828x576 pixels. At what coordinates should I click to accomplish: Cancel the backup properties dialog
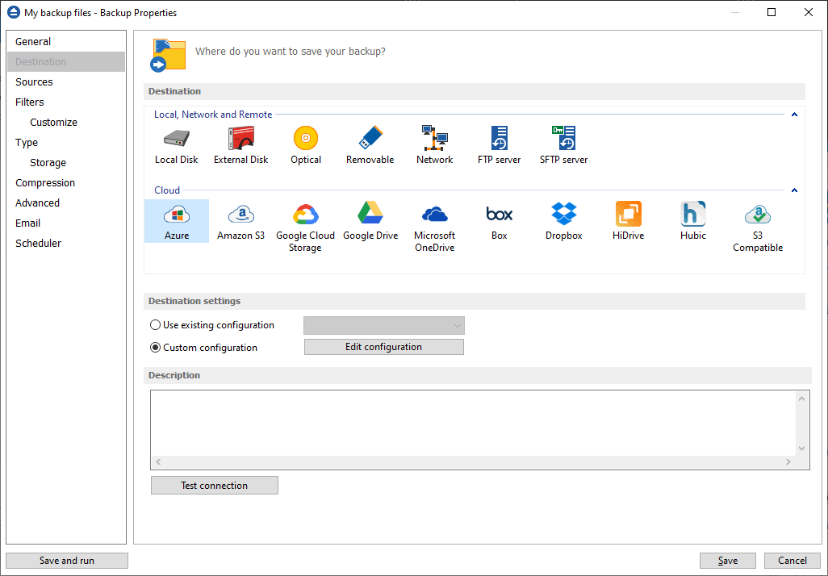point(792,561)
